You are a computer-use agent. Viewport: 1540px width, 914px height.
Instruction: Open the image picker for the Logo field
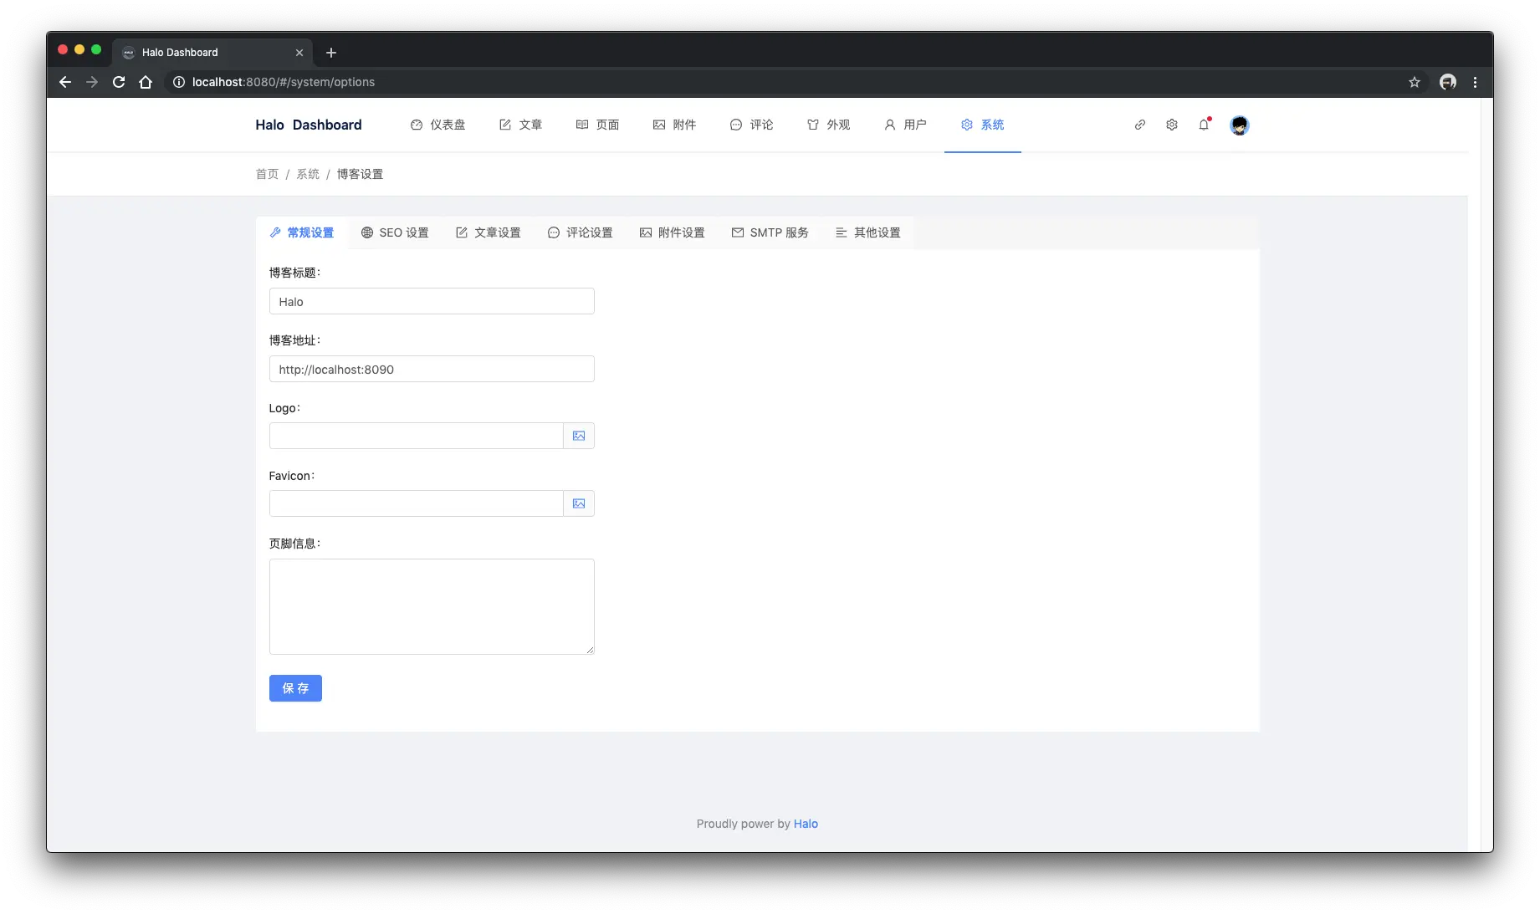[x=578, y=435]
